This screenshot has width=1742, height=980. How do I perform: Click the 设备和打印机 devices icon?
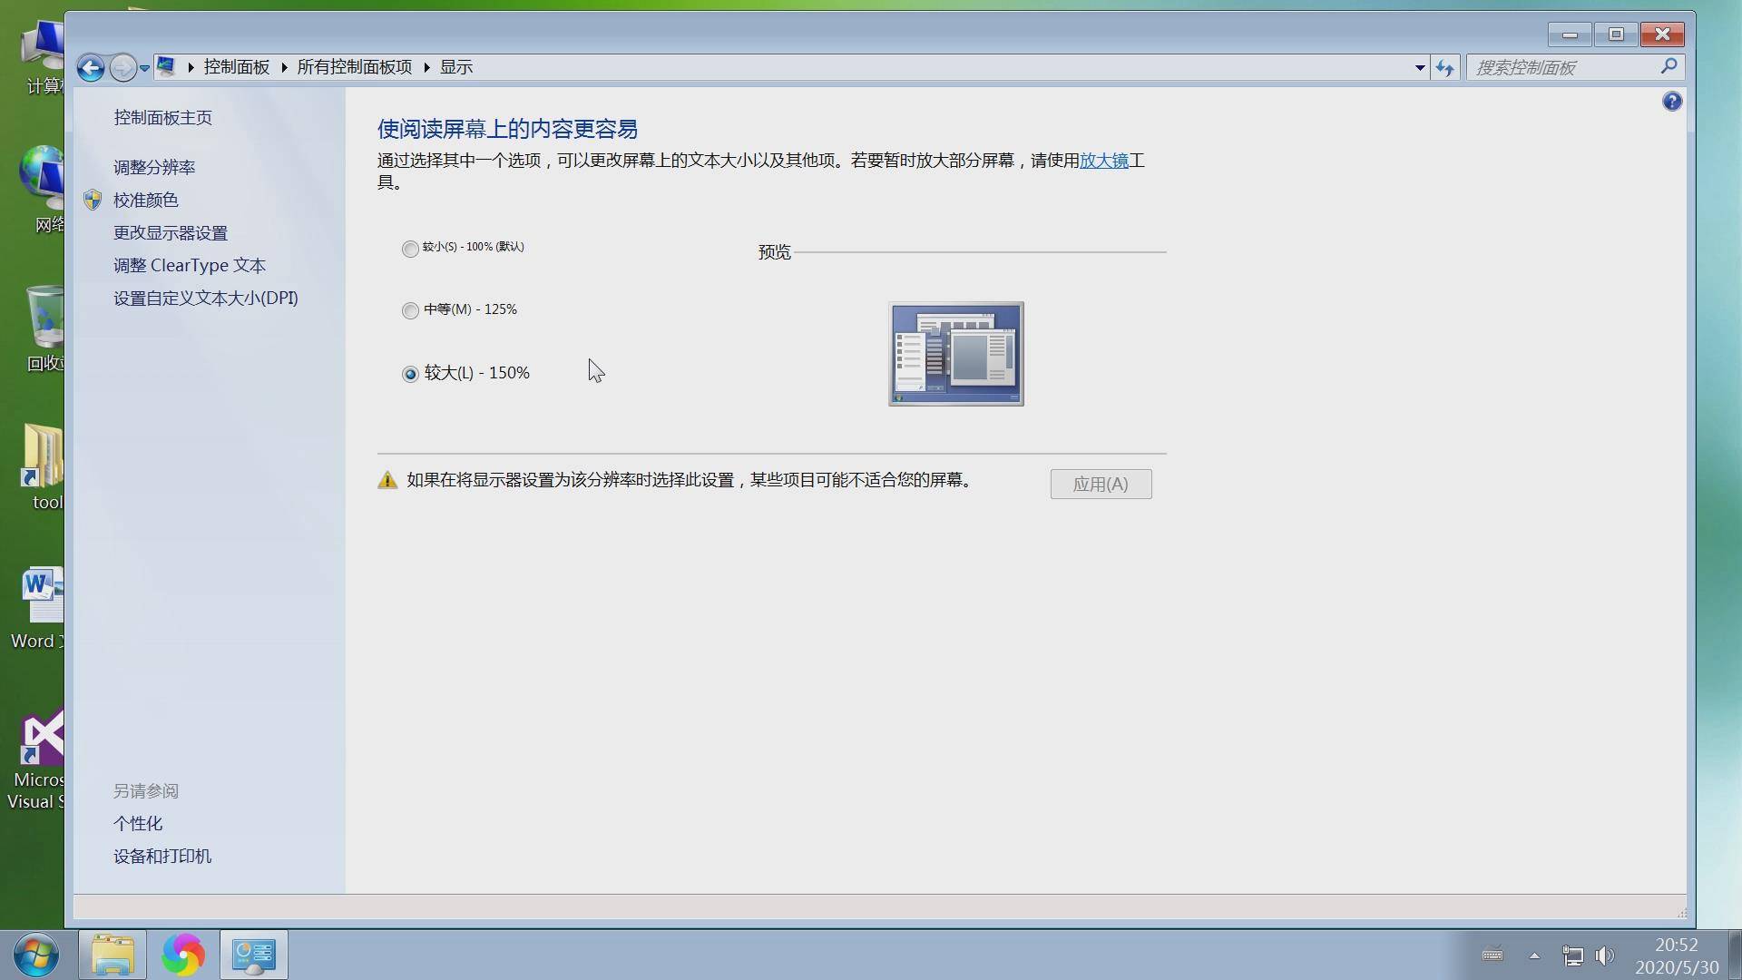point(162,856)
